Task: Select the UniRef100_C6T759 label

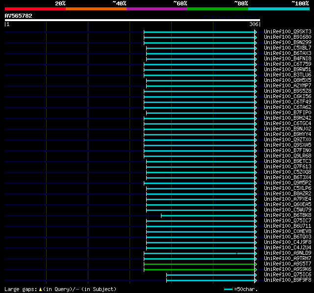Action: click(x=288, y=64)
